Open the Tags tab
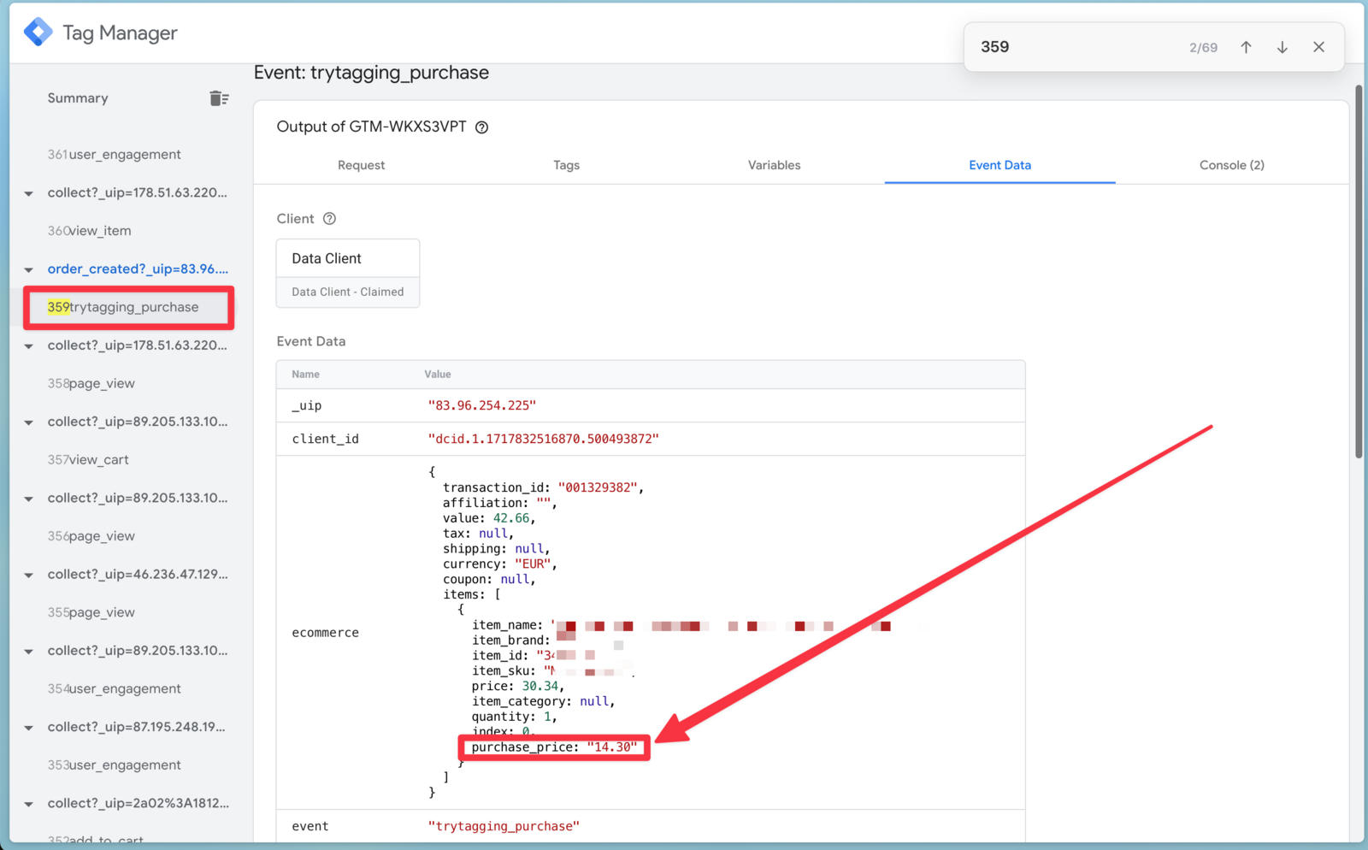 click(x=566, y=165)
